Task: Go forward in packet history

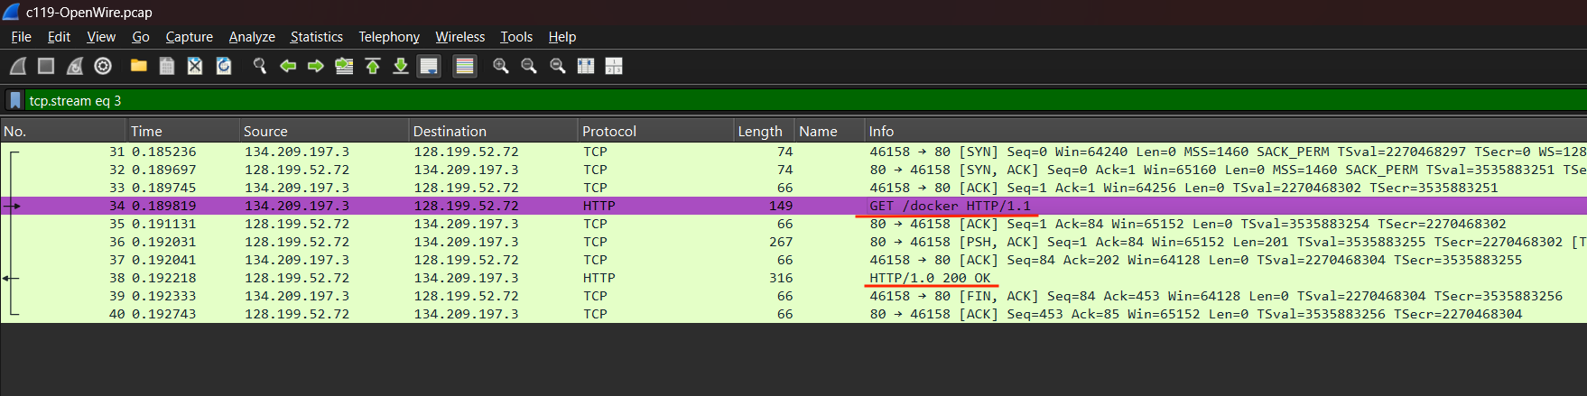Action: coord(316,66)
